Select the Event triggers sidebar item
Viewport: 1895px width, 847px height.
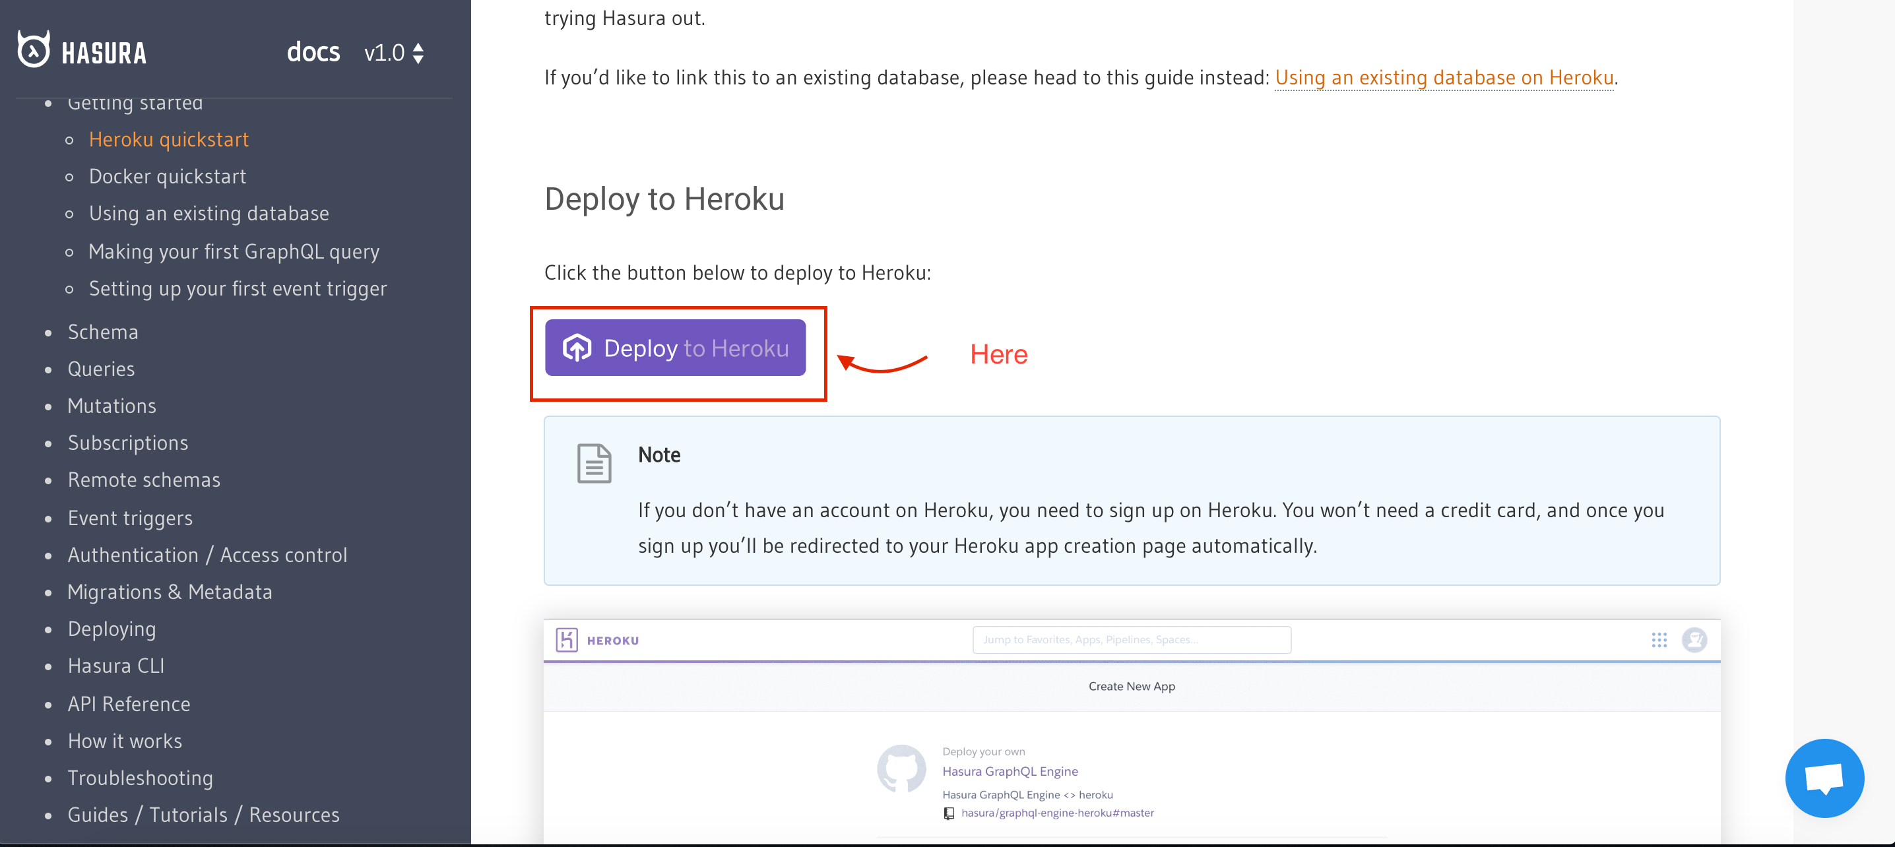pos(130,518)
